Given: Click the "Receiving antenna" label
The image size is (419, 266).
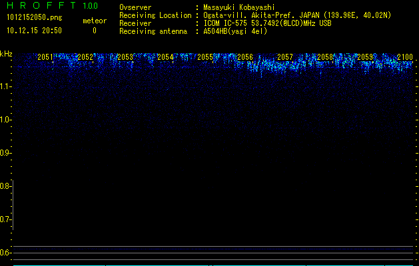Looking at the screenshot, I should click(153, 31).
